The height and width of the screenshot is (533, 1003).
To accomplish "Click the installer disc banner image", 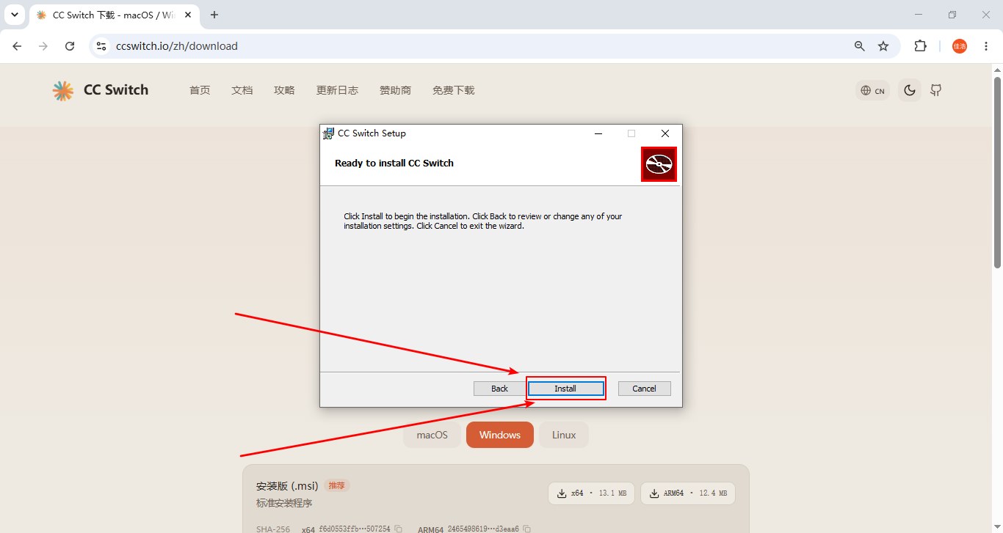I will [x=659, y=164].
